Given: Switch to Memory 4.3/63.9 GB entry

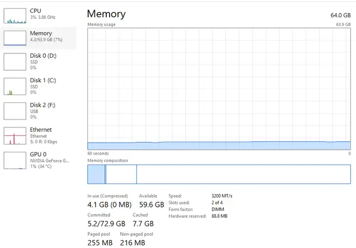Looking at the screenshot, I should click(39, 38).
